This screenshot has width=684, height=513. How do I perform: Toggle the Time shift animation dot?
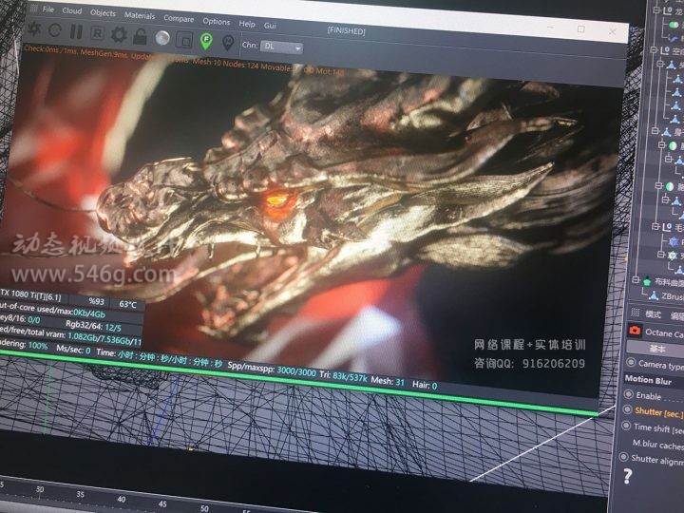coord(626,425)
